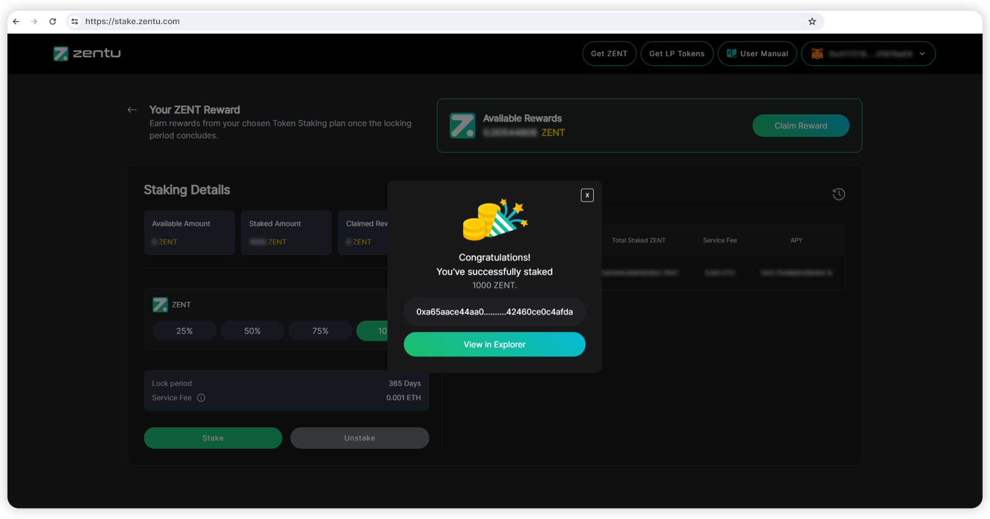Viewport: 990px width, 519px height.
Task: Click the Service Fee info icon
Action: click(201, 398)
